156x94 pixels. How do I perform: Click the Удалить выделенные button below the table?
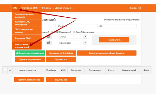[29, 80]
